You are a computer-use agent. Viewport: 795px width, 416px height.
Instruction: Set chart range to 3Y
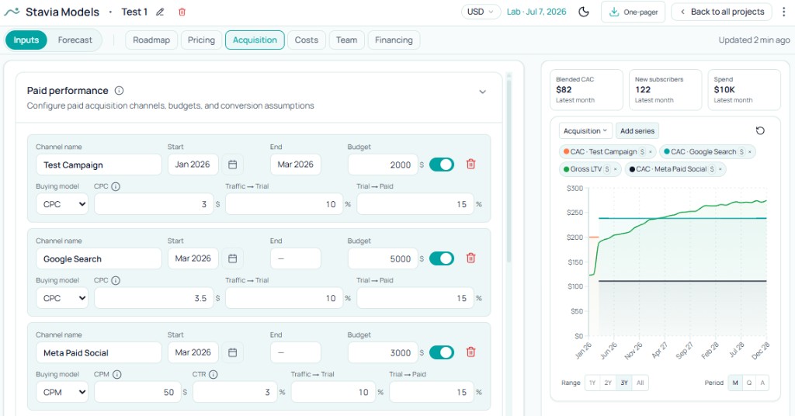[x=624, y=383]
